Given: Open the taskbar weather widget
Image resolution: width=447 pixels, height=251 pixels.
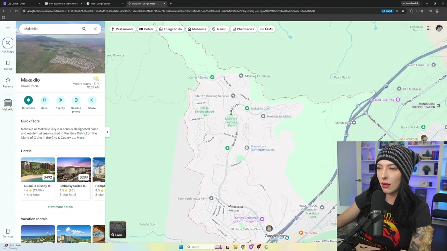Looking at the screenshot, I should pyautogui.click(x=13, y=247).
